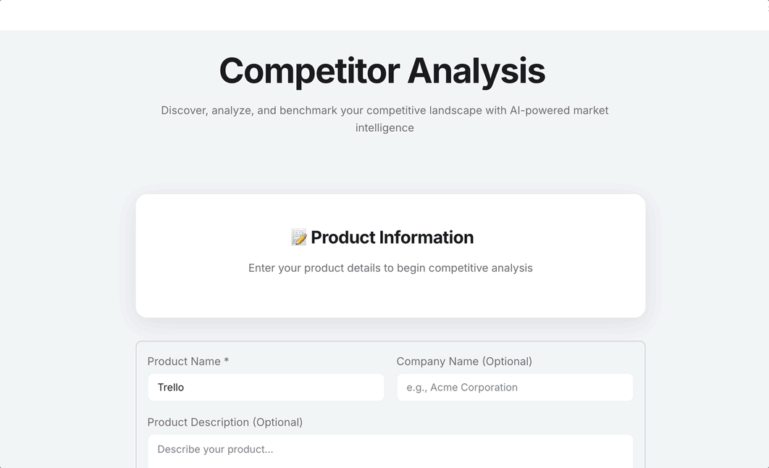Screen dimensions: 769x468
Task: Click "Enter your product details" helper text
Action: [390, 268]
